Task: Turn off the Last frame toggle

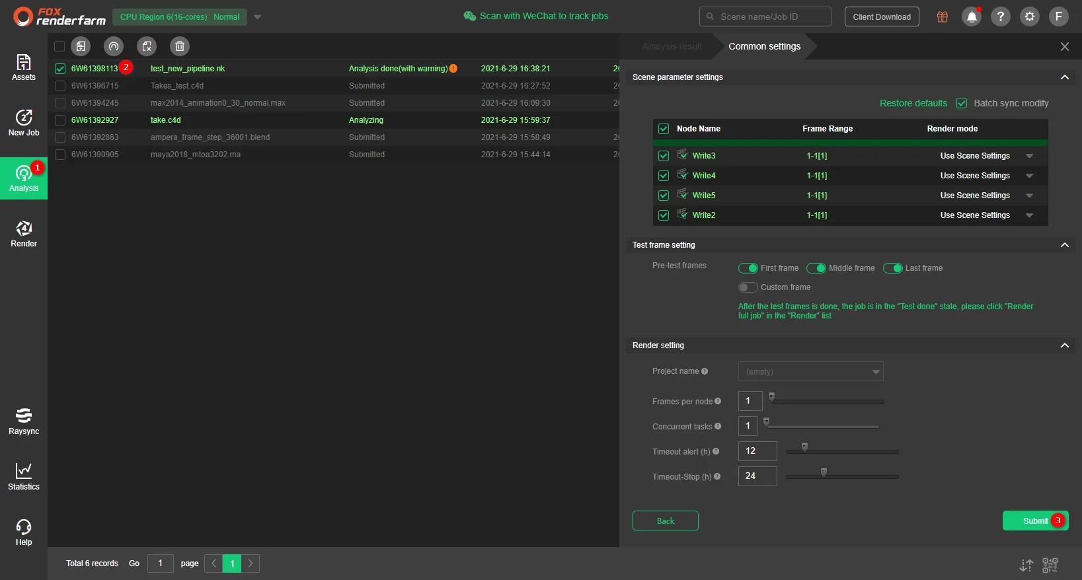Action: click(x=893, y=268)
